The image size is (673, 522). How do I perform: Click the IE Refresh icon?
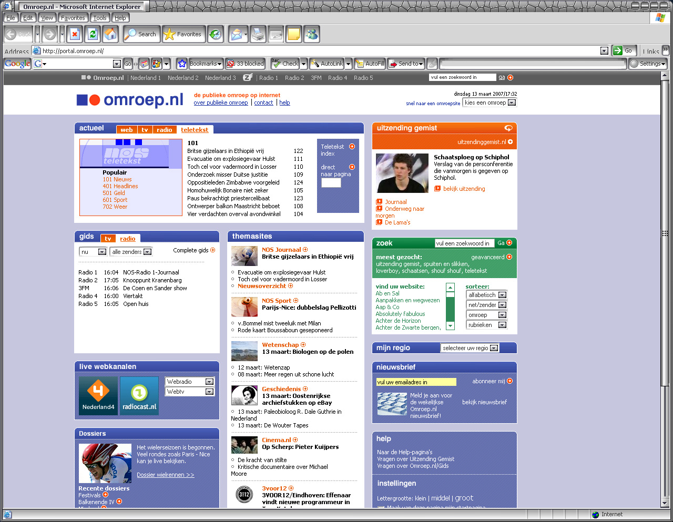point(93,34)
